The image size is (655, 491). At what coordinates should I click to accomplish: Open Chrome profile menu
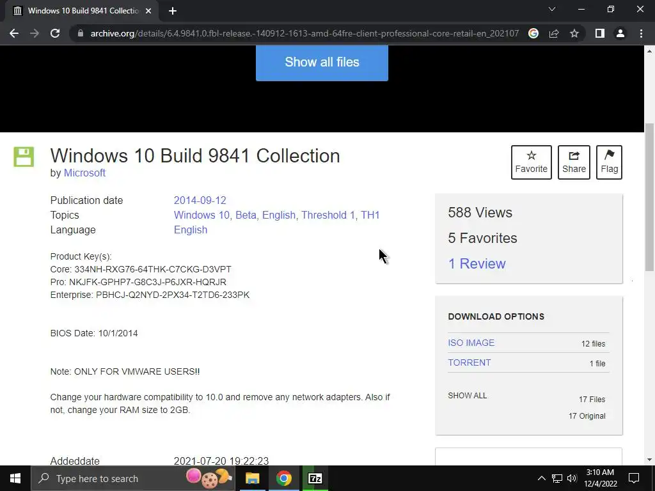pos(620,33)
